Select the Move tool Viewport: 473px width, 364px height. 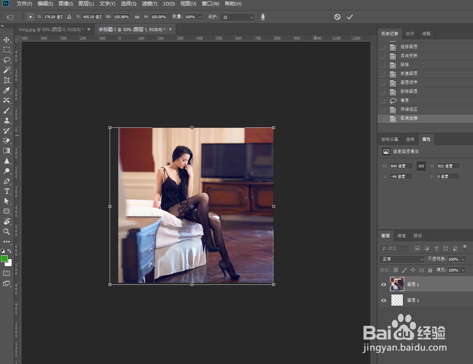click(7, 40)
